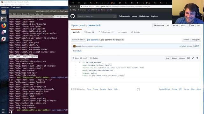This screenshot has width=204, height=114.
Task: Click the address bar lock icon
Action: [x=82, y=7]
